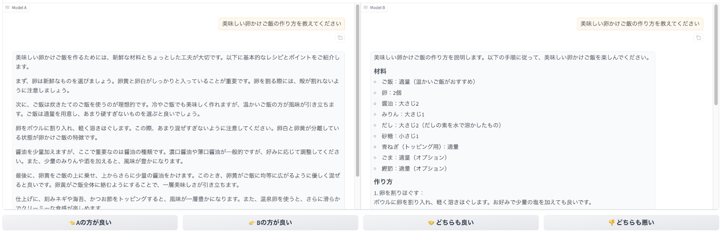Viewport: 722px width, 233px height.
Task: Click Model B panel scrollbar
Action: click(x=716, y=55)
